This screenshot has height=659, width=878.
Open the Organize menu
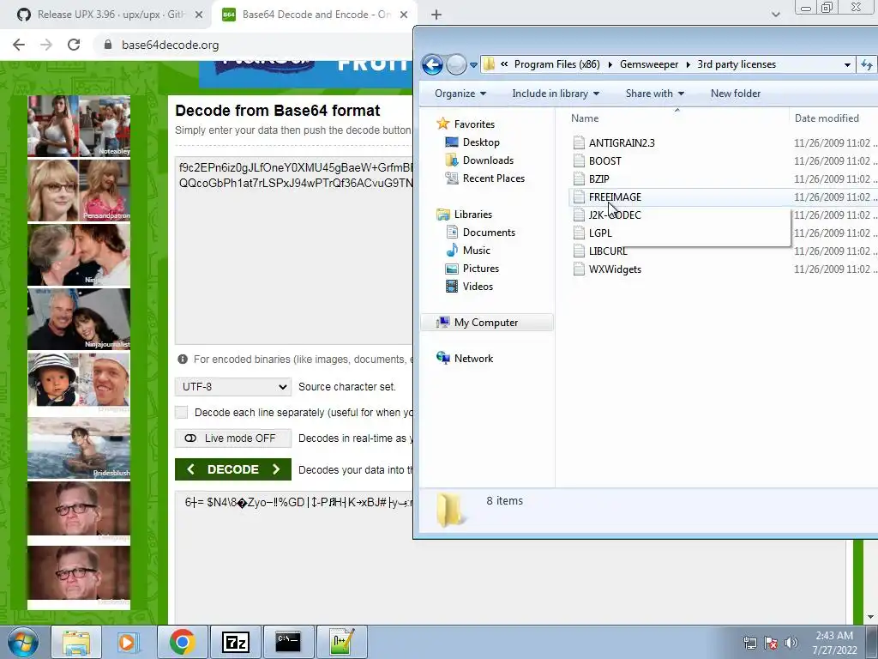460,94
